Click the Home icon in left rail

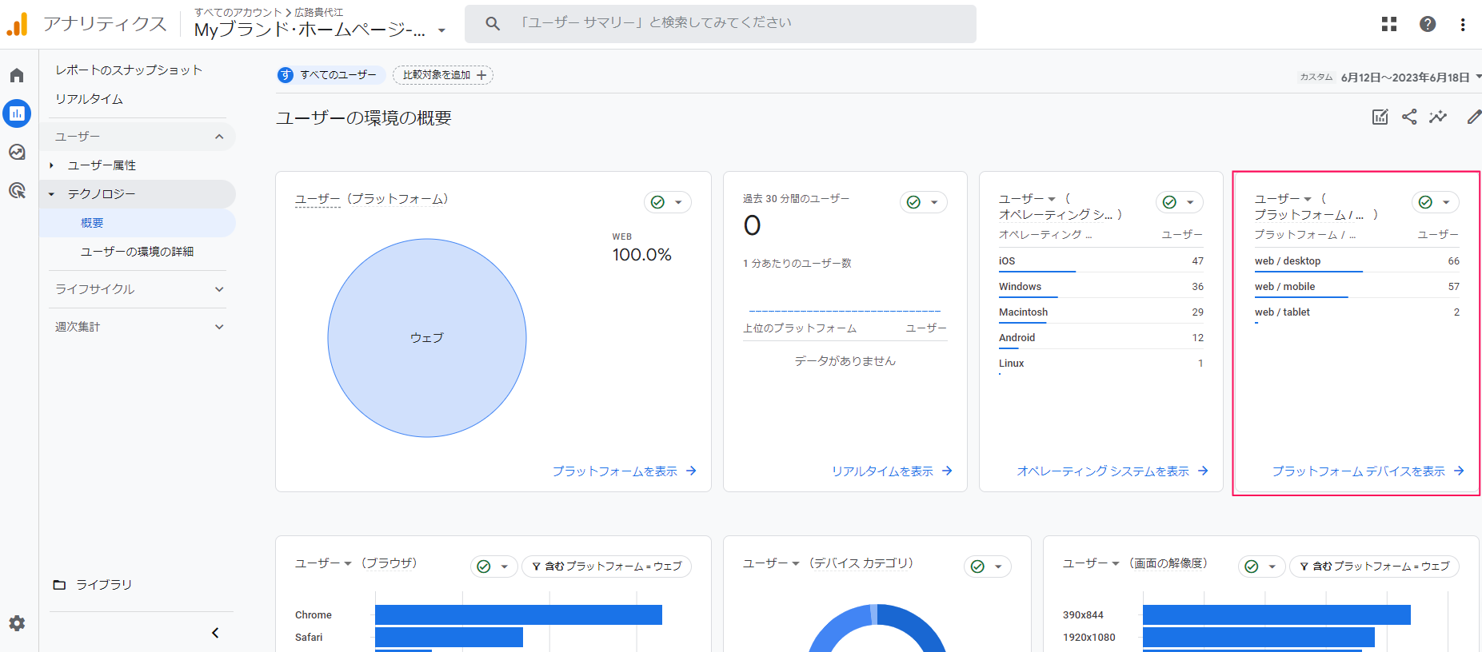tap(17, 75)
